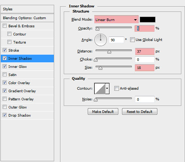Click the Distance slider handle
This screenshot has width=185, height=162.
(109, 52)
